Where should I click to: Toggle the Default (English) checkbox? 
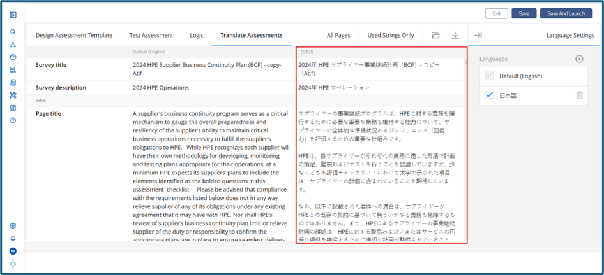click(x=490, y=76)
